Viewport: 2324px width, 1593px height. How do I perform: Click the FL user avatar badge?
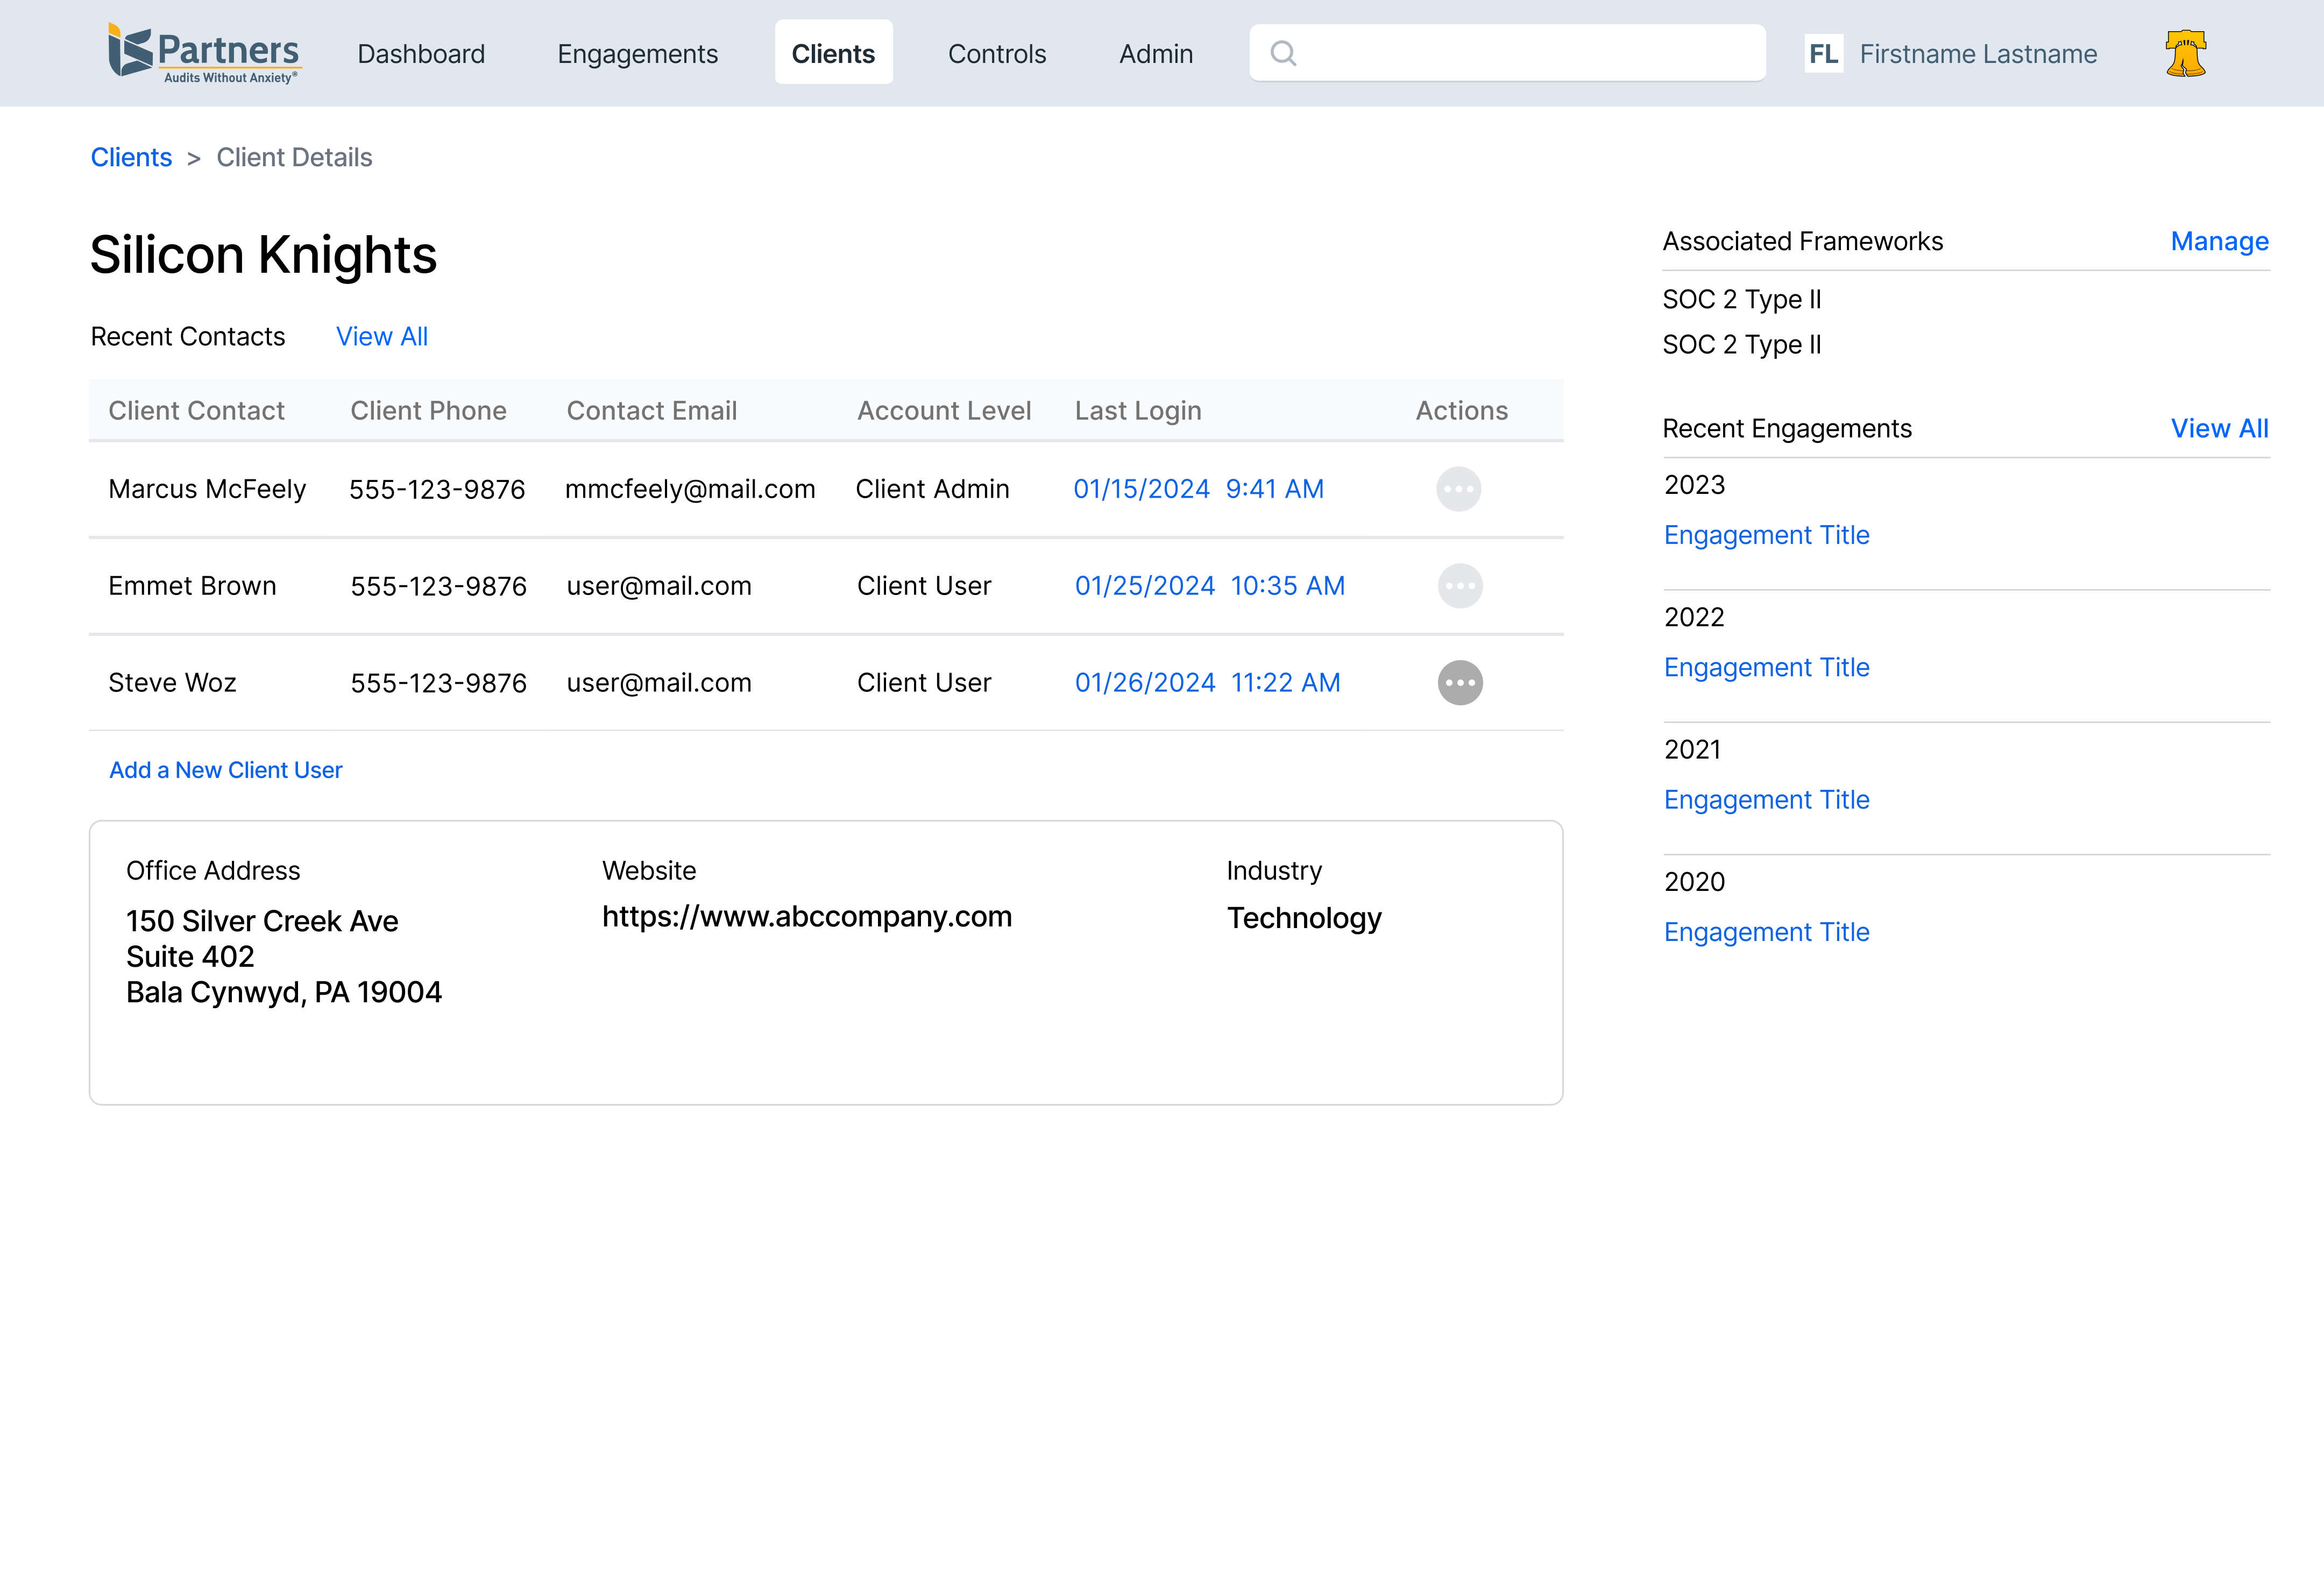point(1823,53)
